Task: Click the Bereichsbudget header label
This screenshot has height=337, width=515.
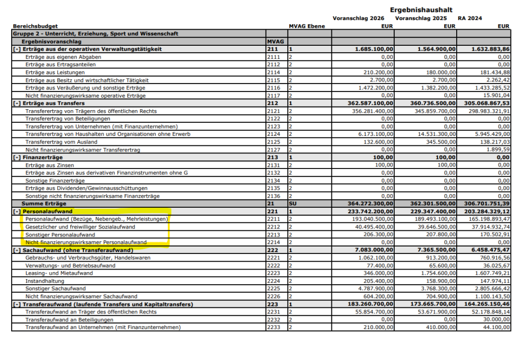Action: click(x=30, y=26)
